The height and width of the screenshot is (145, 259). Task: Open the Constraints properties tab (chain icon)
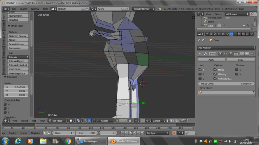coord(227,34)
